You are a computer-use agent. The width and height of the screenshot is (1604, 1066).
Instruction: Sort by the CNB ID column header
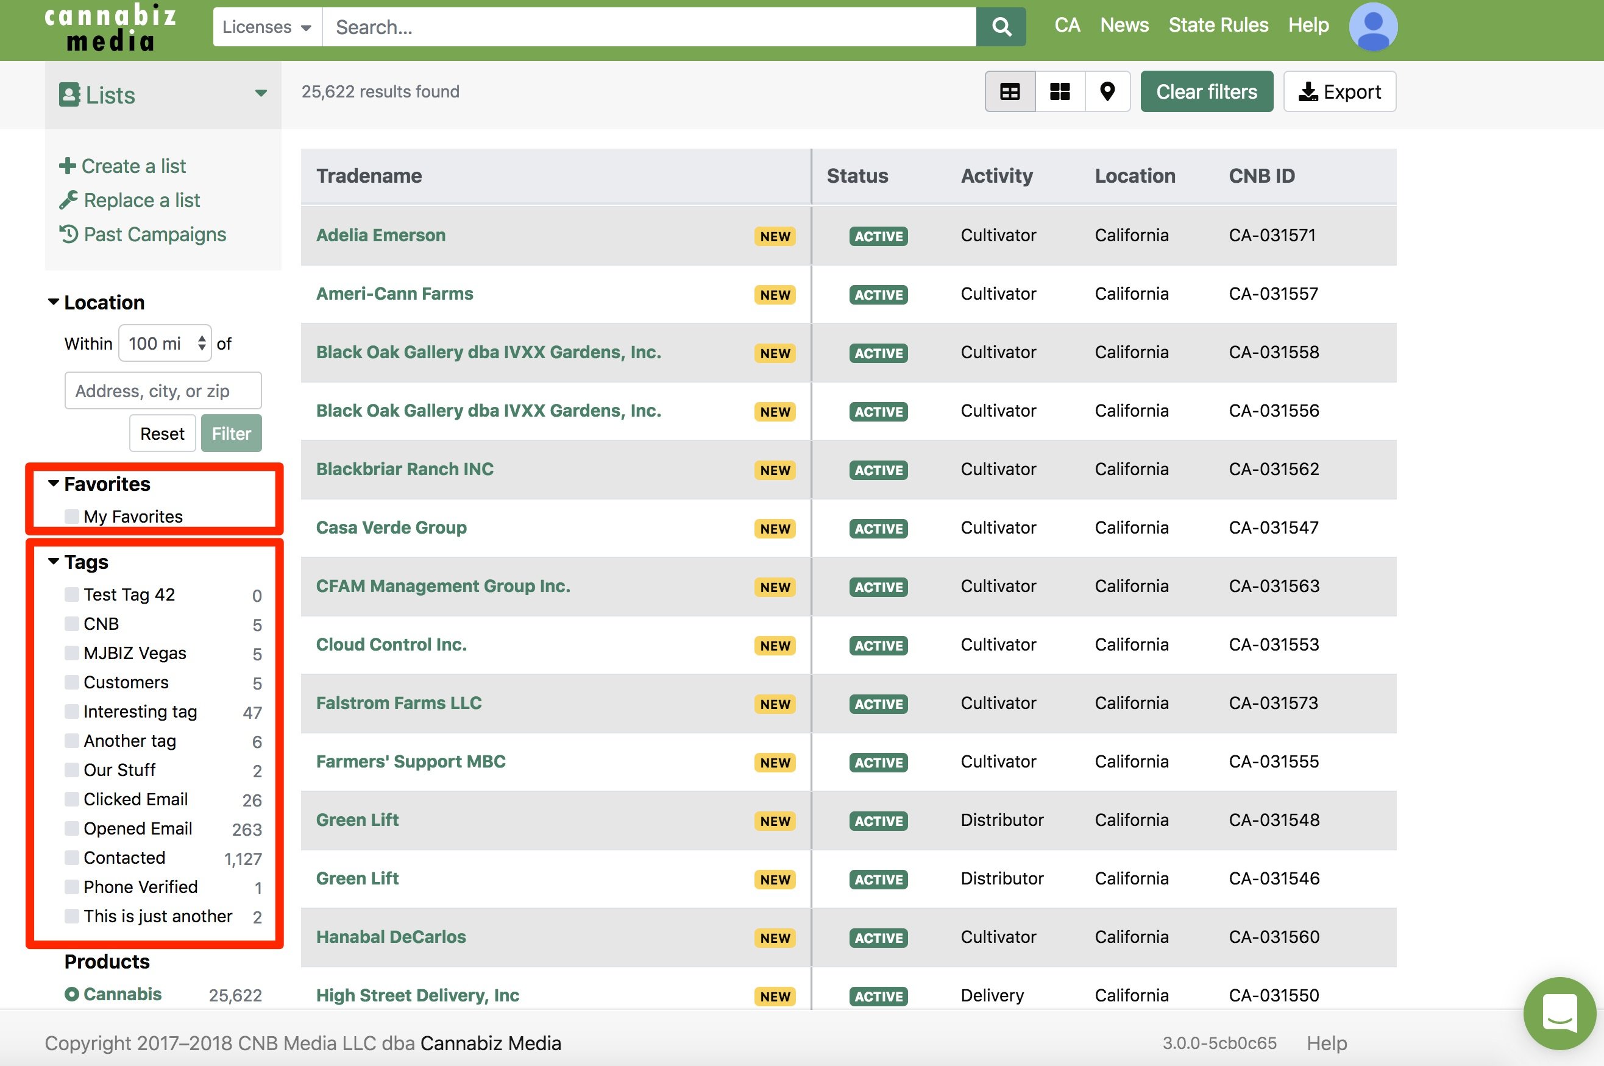click(x=1262, y=176)
